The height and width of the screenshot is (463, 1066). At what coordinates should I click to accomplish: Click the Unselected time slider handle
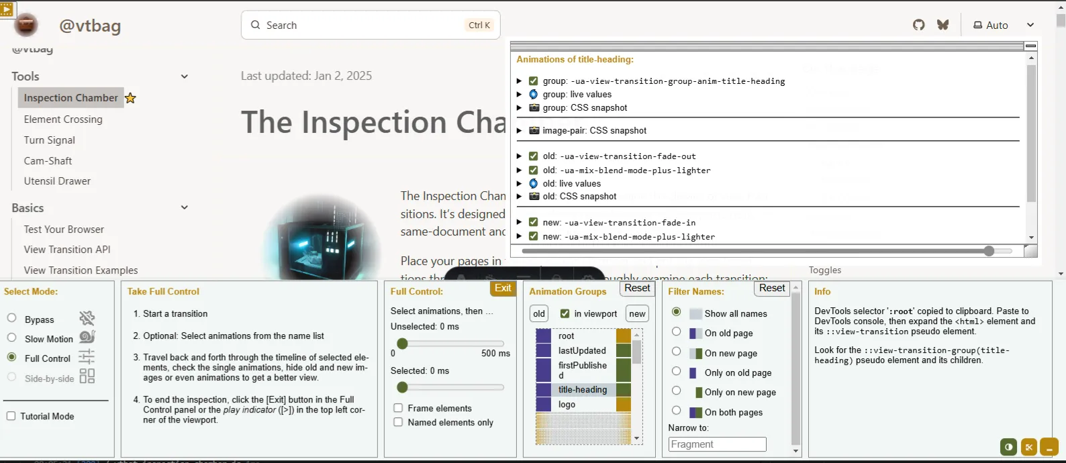point(402,344)
